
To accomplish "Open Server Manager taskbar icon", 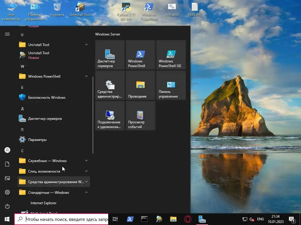I will coord(202,219).
